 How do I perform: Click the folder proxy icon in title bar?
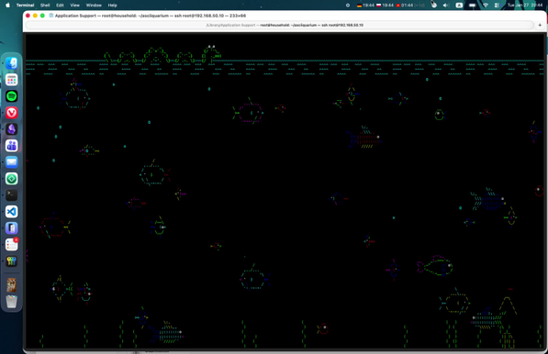coord(51,16)
